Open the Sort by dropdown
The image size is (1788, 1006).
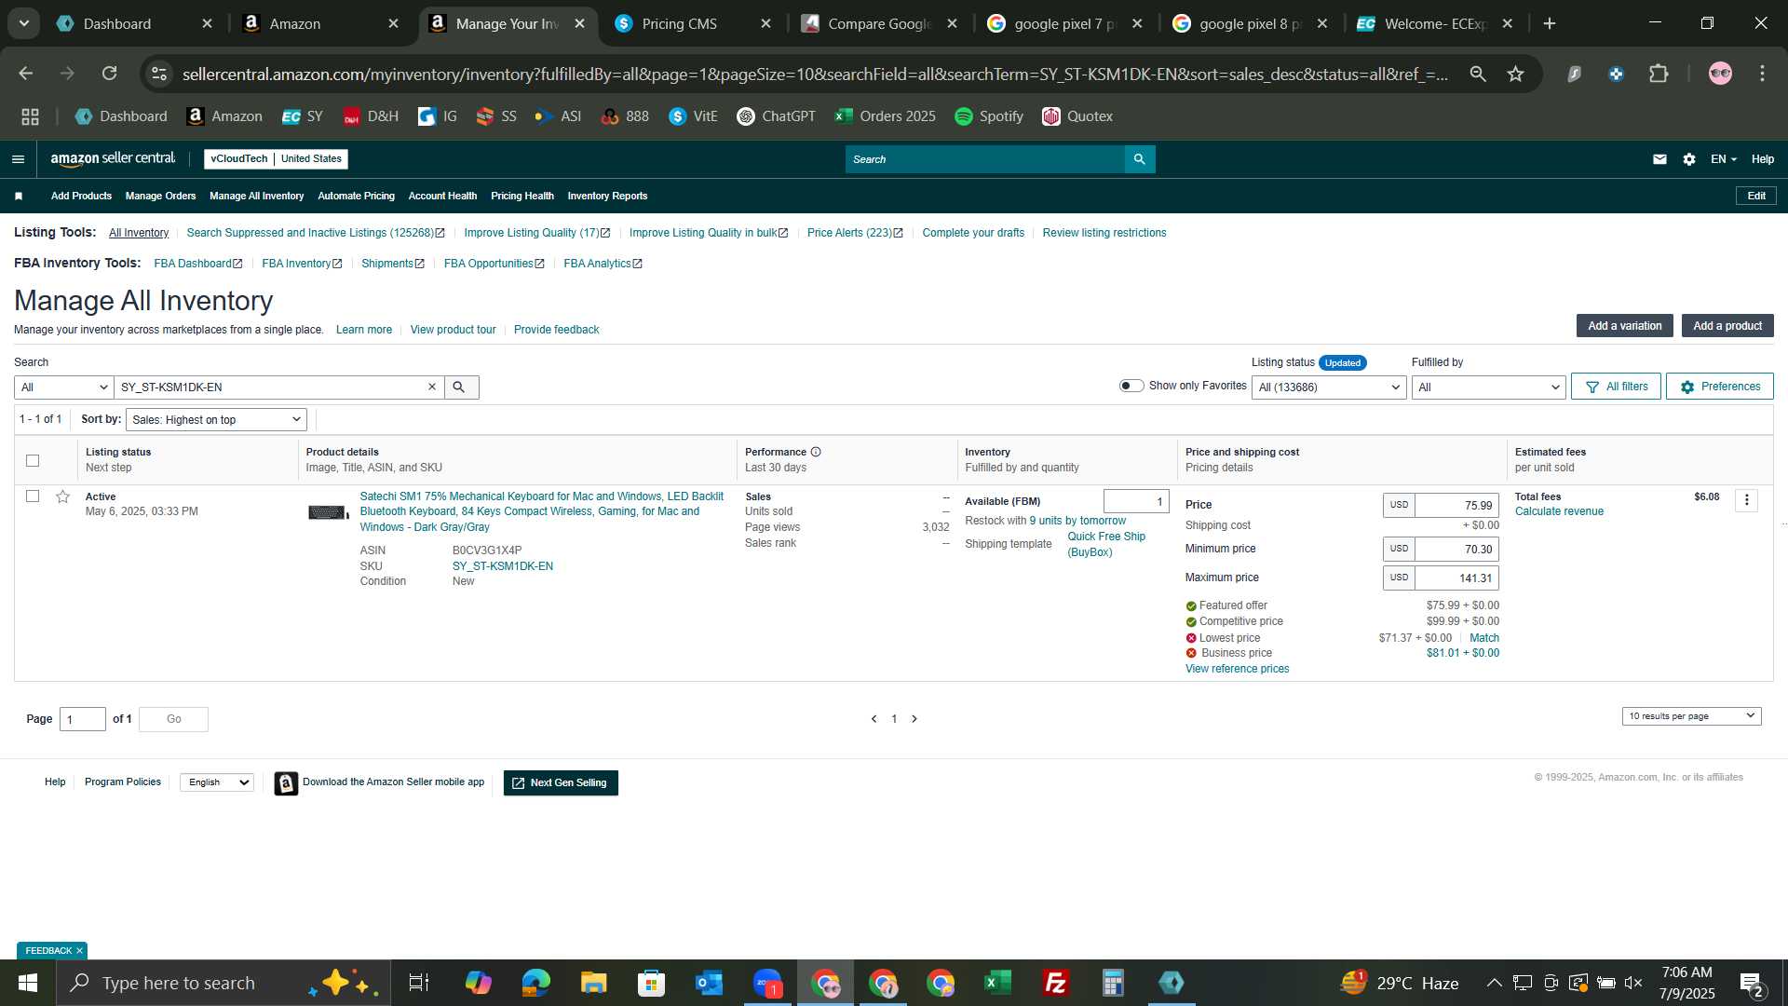(216, 420)
